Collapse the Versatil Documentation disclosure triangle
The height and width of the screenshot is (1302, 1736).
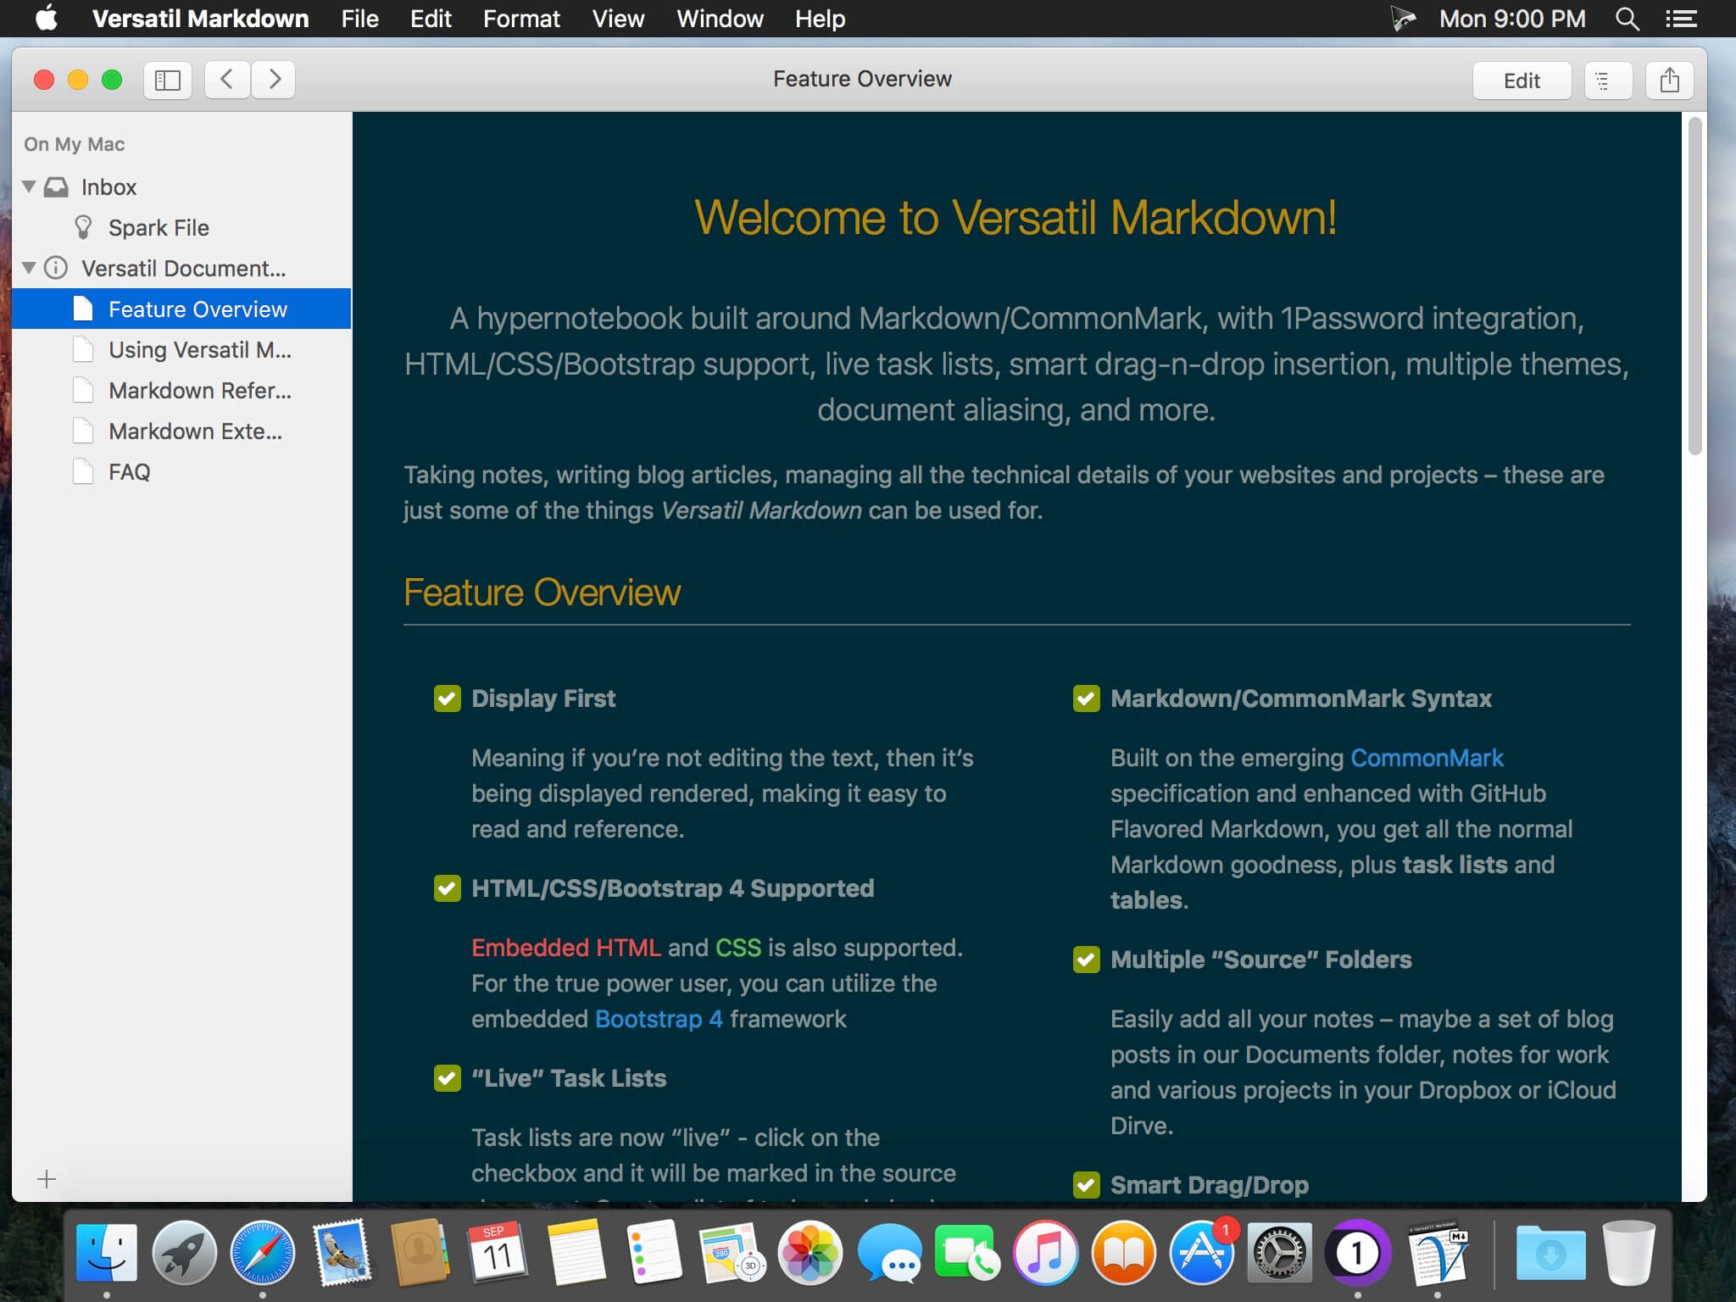point(29,268)
